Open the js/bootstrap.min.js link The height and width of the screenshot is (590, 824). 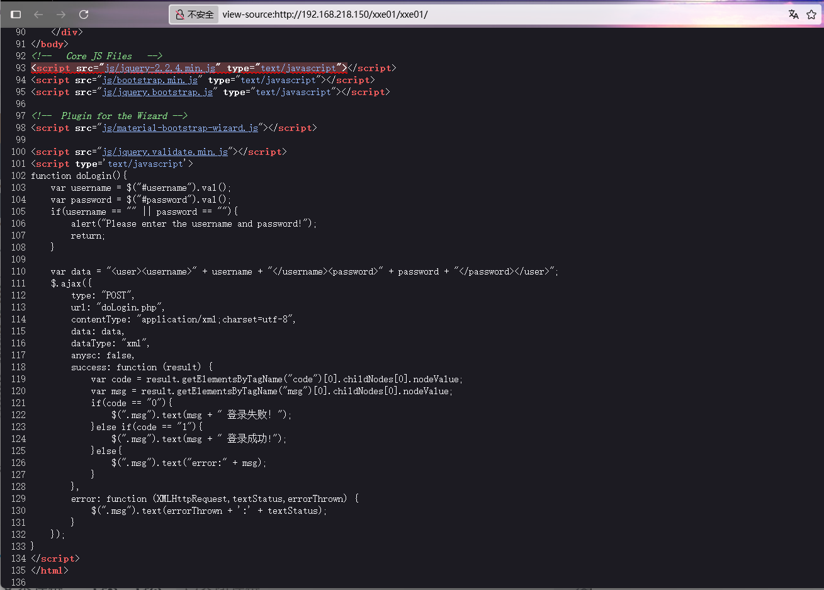[150, 80]
